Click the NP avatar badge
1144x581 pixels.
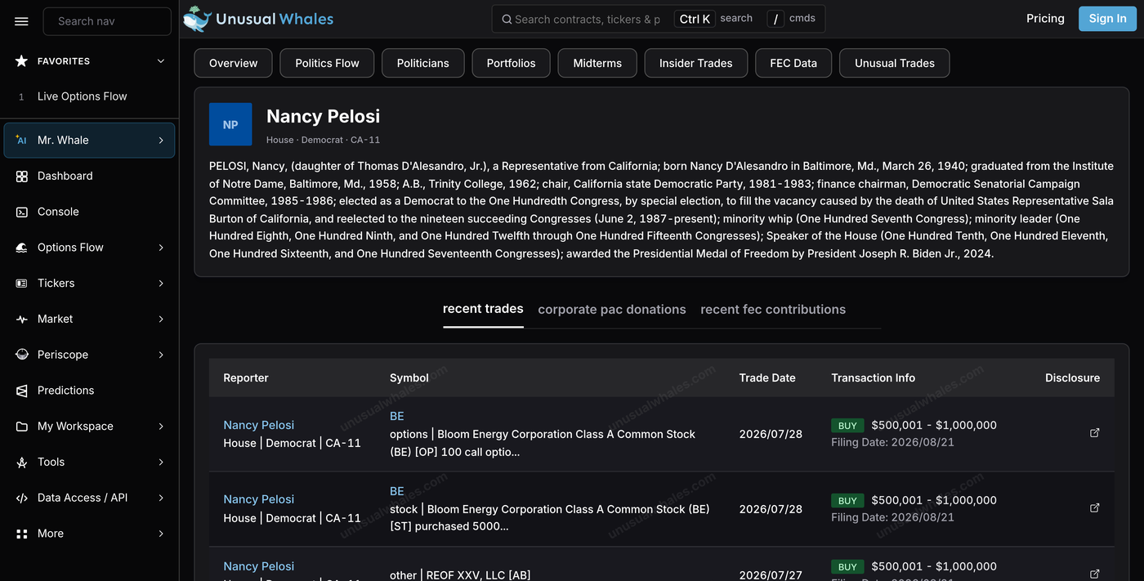230,124
